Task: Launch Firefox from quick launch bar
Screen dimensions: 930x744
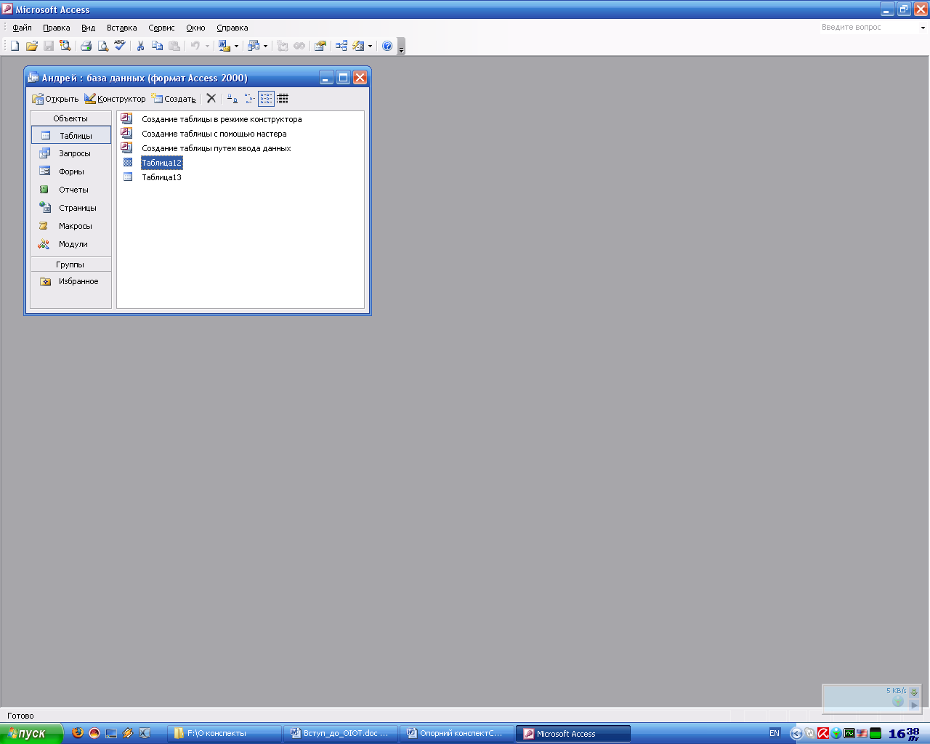Action: pos(78,733)
